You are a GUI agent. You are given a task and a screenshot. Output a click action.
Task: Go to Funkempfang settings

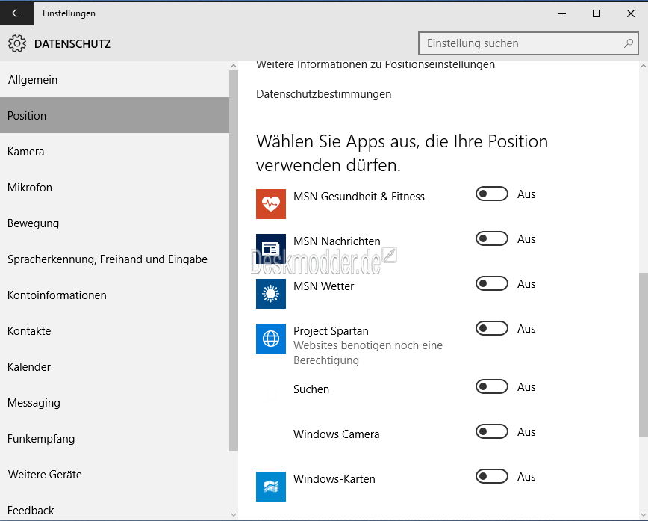[114, 439]
